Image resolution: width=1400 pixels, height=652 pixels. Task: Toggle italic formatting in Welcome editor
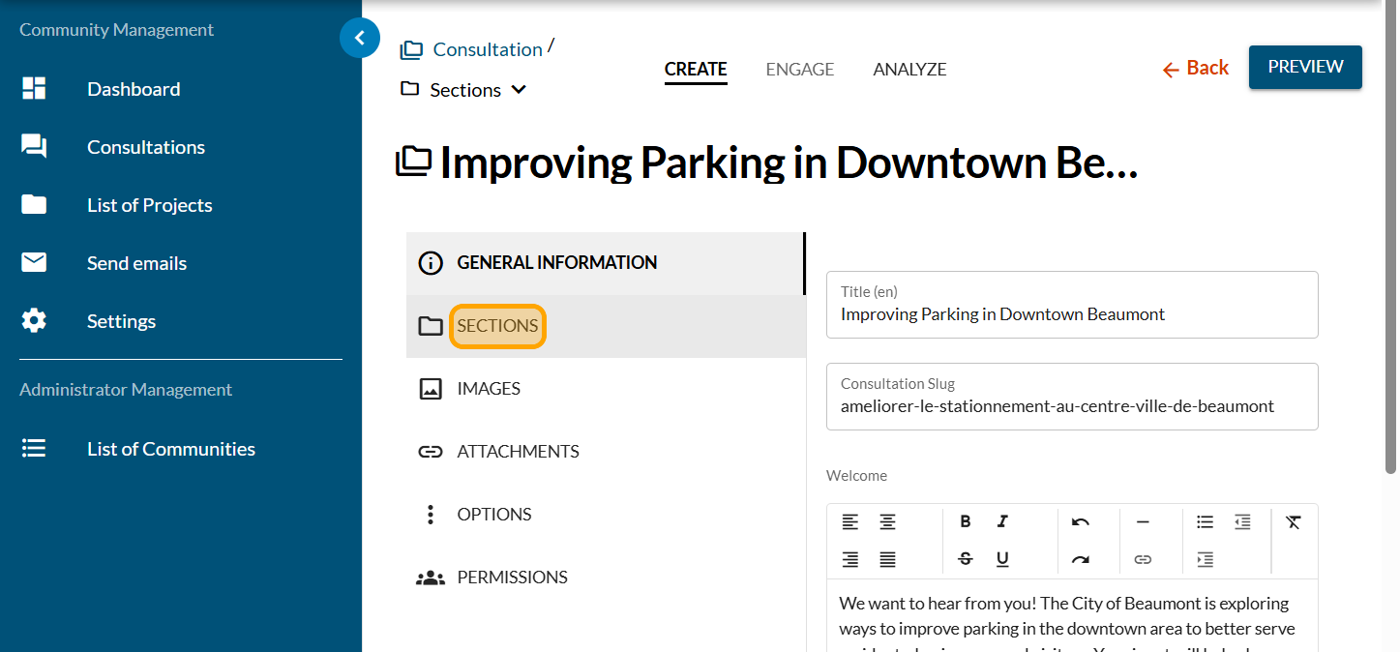point(1002,522)
